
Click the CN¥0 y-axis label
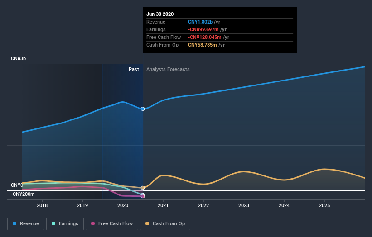(17, 185)
